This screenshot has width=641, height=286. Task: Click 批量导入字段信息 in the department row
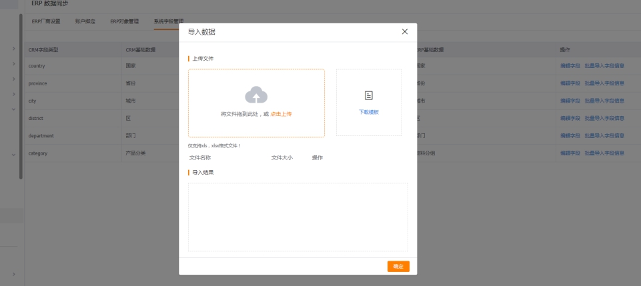coord(604,135)
